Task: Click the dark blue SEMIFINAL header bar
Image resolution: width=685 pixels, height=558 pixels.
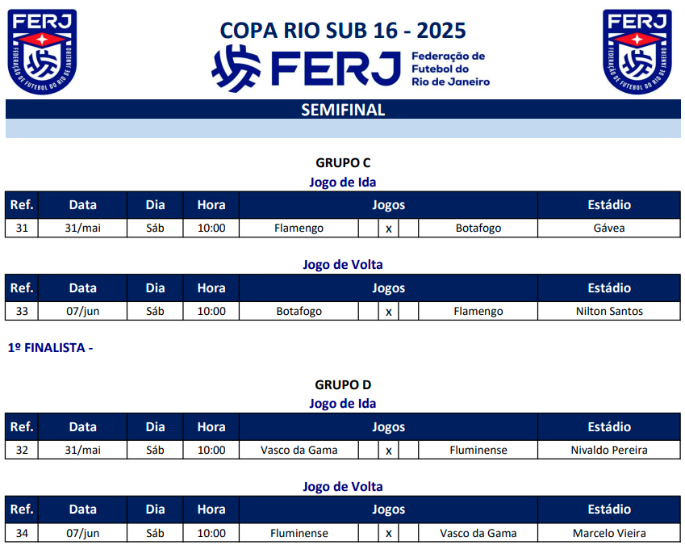Action: click(x=343, y=110)
